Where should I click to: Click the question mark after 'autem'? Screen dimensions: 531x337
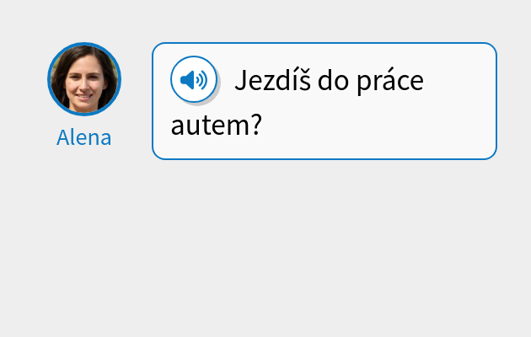click(257, 125)
